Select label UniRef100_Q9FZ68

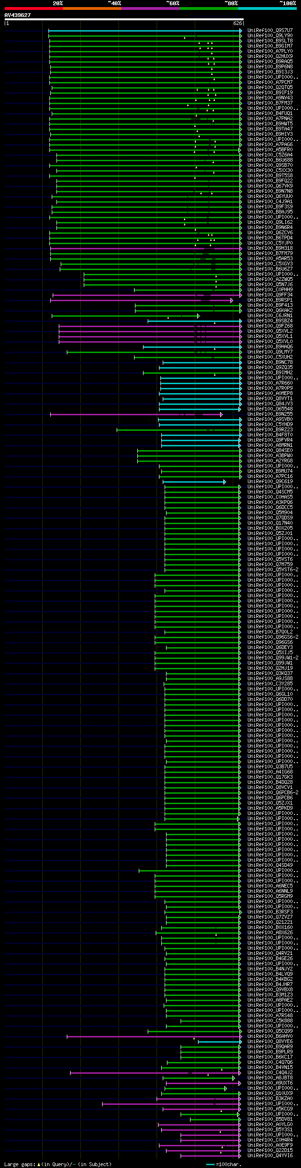pyautogui.click(x=270, y=326)
